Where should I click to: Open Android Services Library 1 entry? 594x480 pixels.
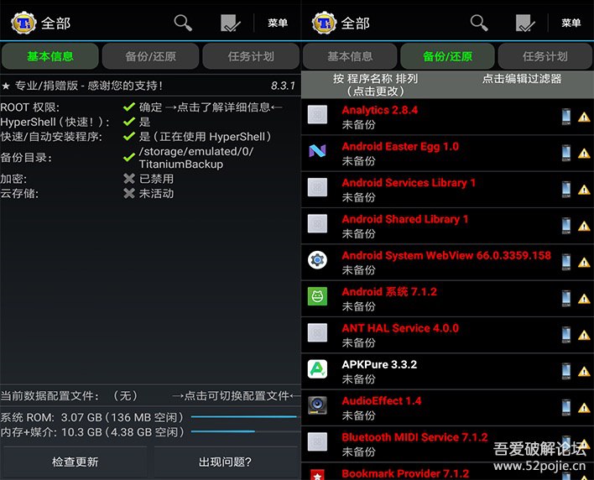pos(447,190)
